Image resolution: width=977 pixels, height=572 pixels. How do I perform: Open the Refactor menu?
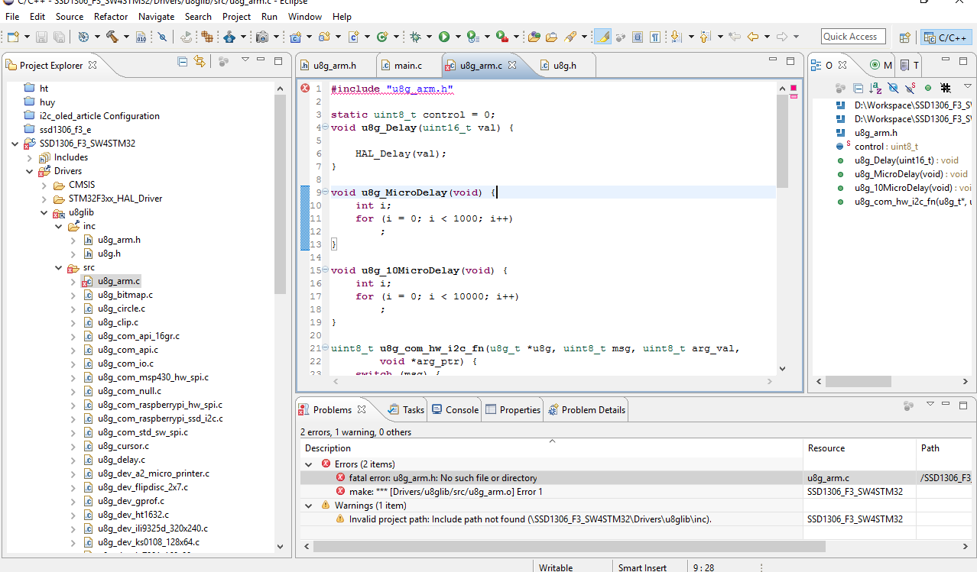(111, 16)
